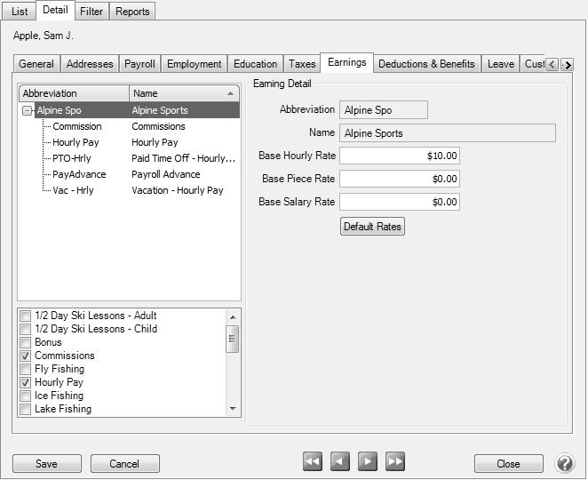Click the Default Rates button

click(372, 227)
